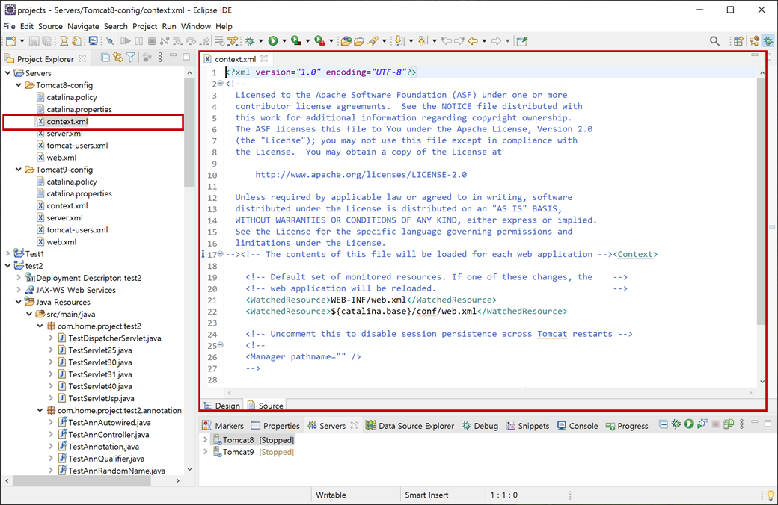The image size is (778, 505).
Task: Select TestAnnController.java in Project Explorer
Action: click(x=109, y=435)
